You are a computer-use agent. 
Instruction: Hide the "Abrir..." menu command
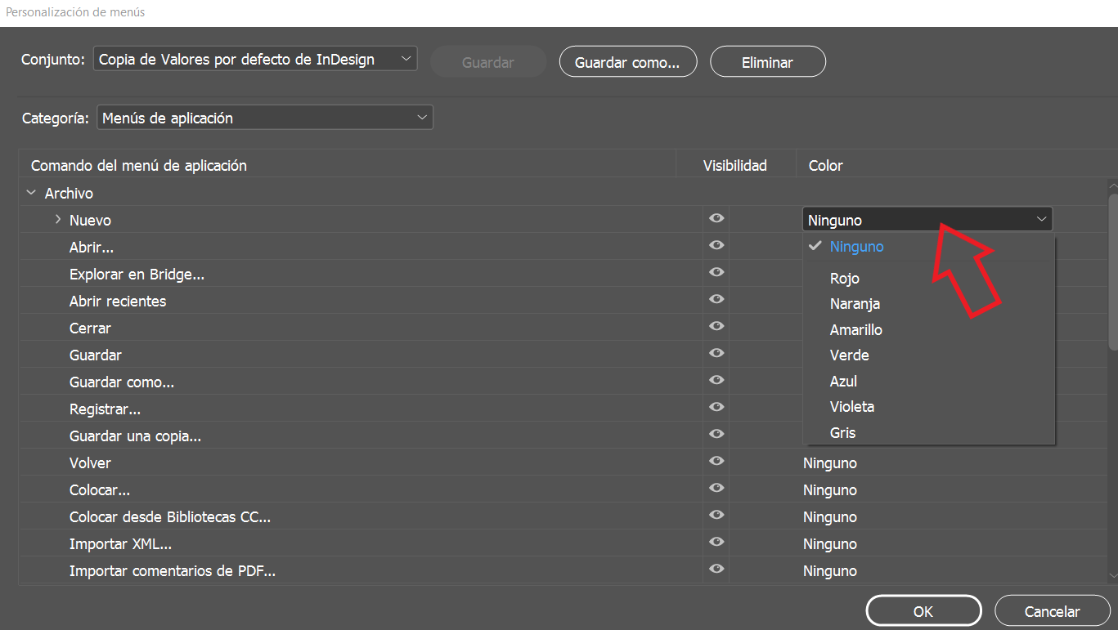[x=716, y=245]
